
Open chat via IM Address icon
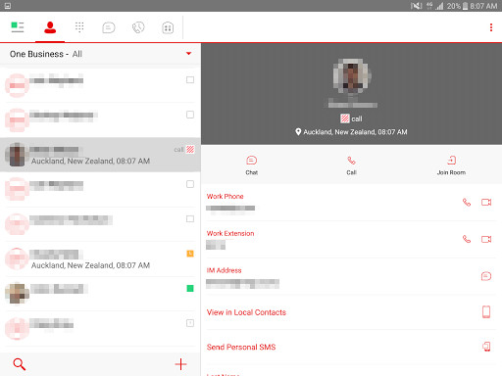pyautogui.click(x=486, y=276)
